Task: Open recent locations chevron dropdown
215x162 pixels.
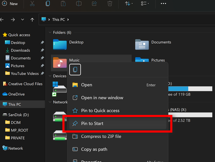Action: pos(23,20)
